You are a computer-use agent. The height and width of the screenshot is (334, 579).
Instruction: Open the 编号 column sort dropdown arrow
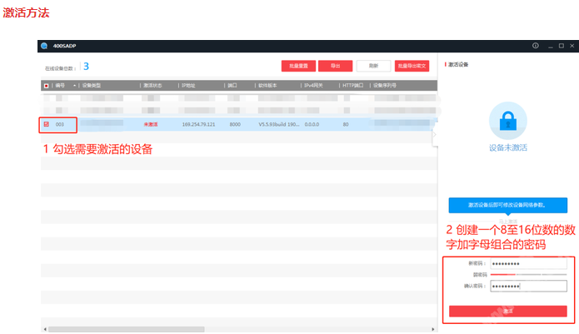coord(74,85)
